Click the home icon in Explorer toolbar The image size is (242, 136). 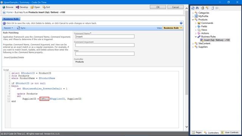point(203,8)
